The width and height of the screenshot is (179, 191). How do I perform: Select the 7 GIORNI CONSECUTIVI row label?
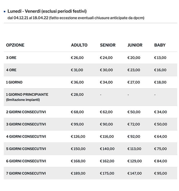click(x=26, y=173)
